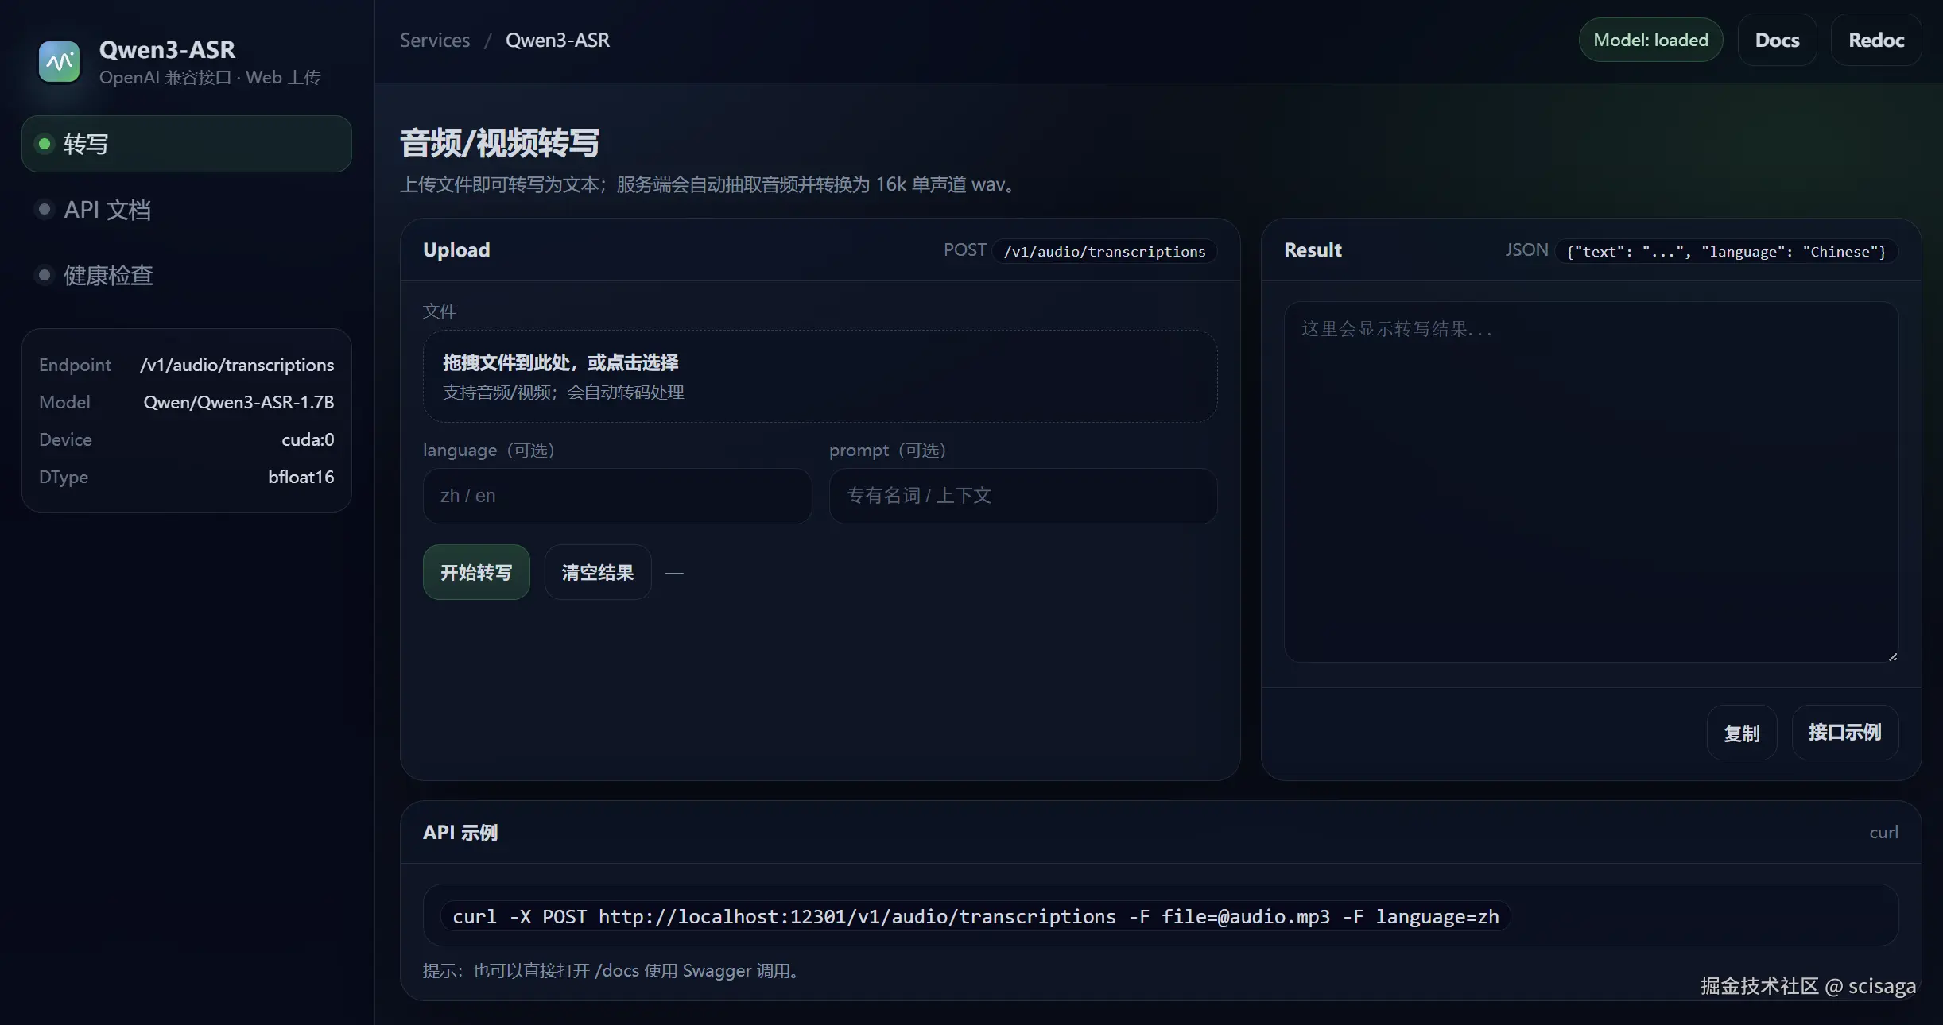1943x1025 pixels.
Task: Click the file upload dropzone
Action: 820,376
